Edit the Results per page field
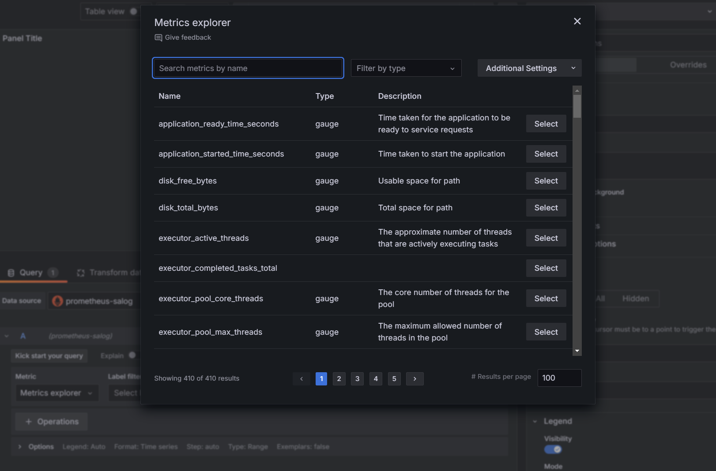This screenshot has width=716, height=471. [559, 378]
